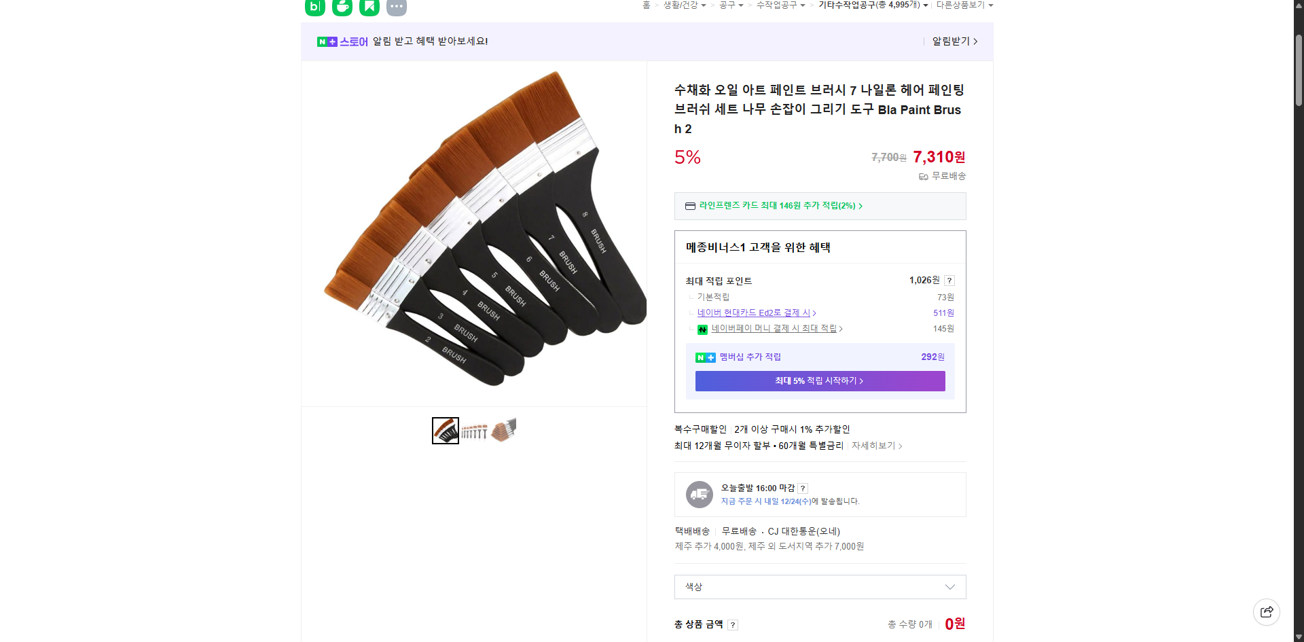Click 홈 in the breadcrumb
The width and height of the screenshot is (1304, 642).
point(646,5)
